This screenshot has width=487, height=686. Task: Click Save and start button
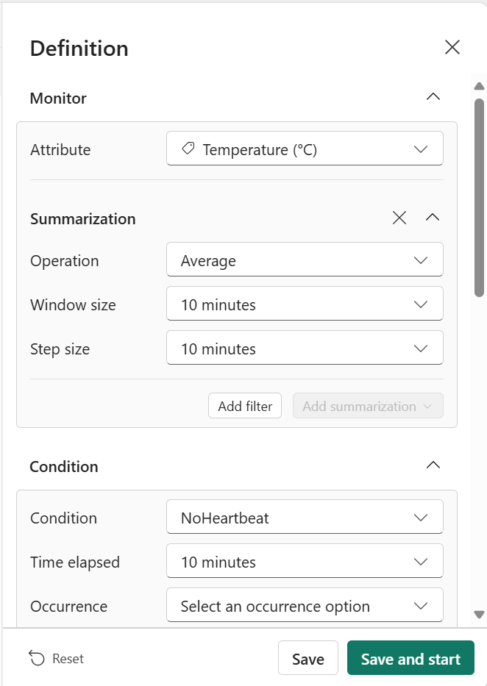point(410,658)
